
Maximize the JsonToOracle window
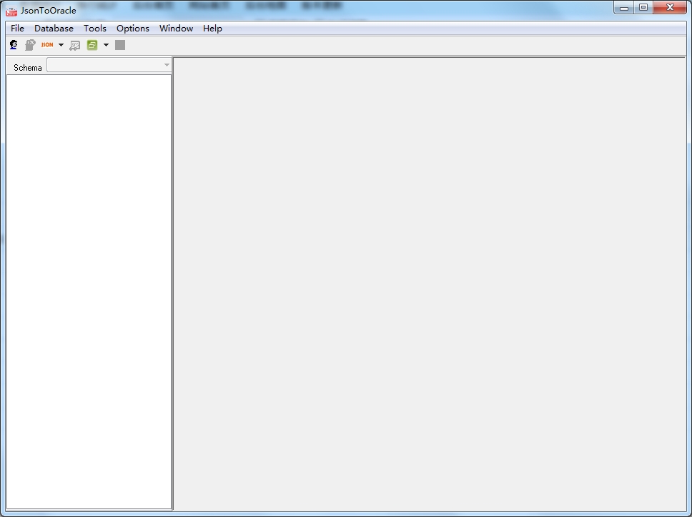click(x=643, y=8)
